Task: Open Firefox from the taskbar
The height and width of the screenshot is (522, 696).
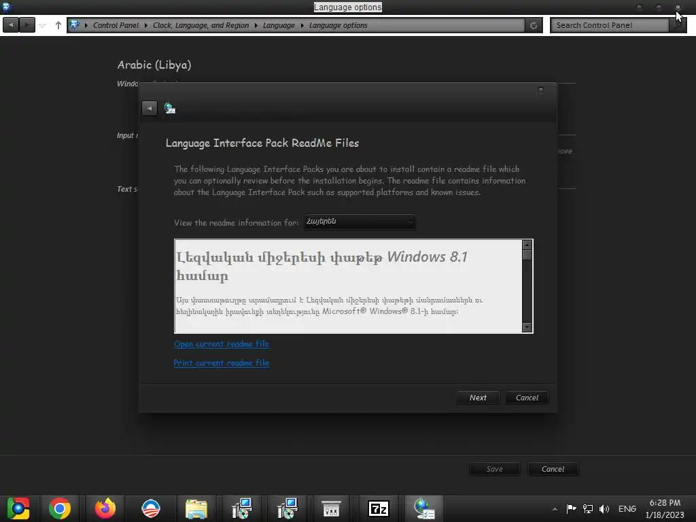Action: [105, 508]
